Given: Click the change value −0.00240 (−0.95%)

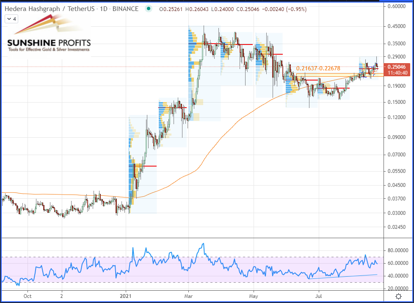Looking at the screenshot, I should (284, 9).
